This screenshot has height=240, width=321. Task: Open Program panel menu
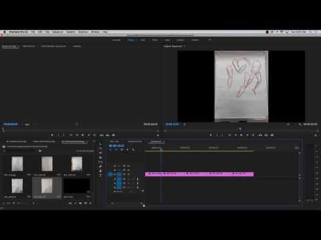click(x=185, y=46)
